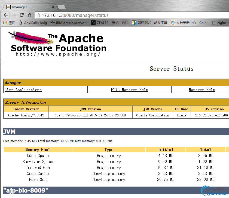Click the Free memory summary line
This screenshot has height=198, width=229.
click(58, 141)
